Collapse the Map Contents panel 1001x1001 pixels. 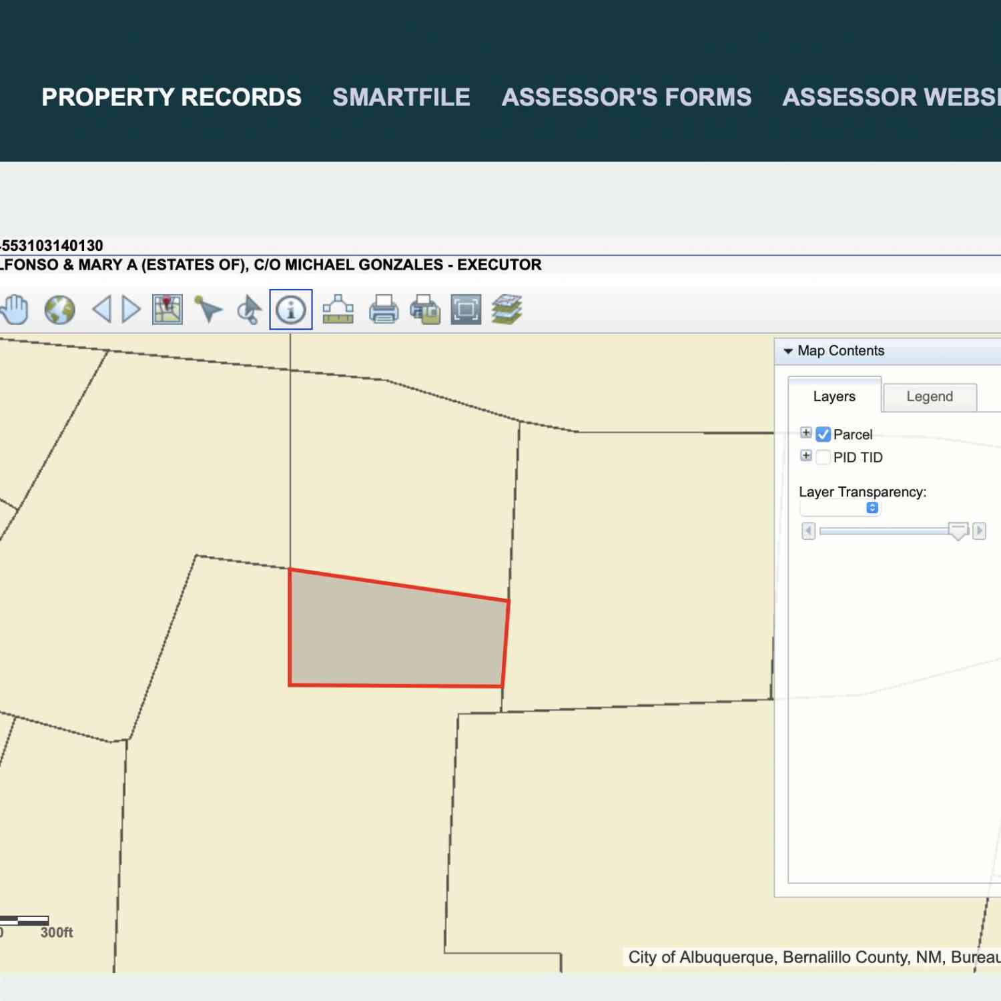tap(788, 351)
